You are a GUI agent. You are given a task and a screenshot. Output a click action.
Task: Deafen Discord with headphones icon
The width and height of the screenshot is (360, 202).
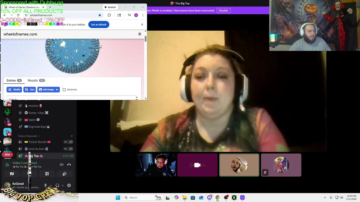pyautogui.click(x=57, y=185)
